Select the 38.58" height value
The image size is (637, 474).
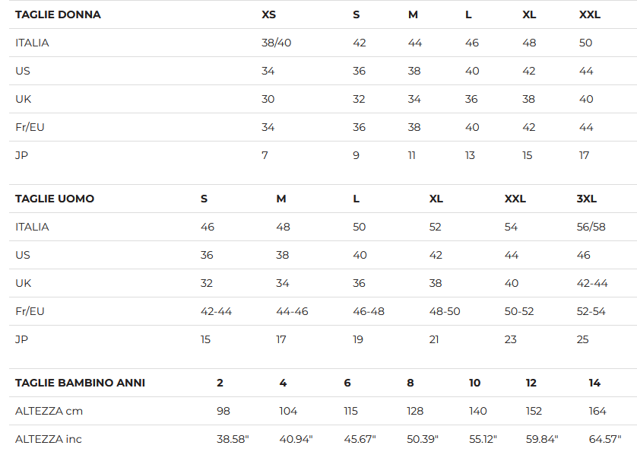pyautogui.click(x=233, y=439)
